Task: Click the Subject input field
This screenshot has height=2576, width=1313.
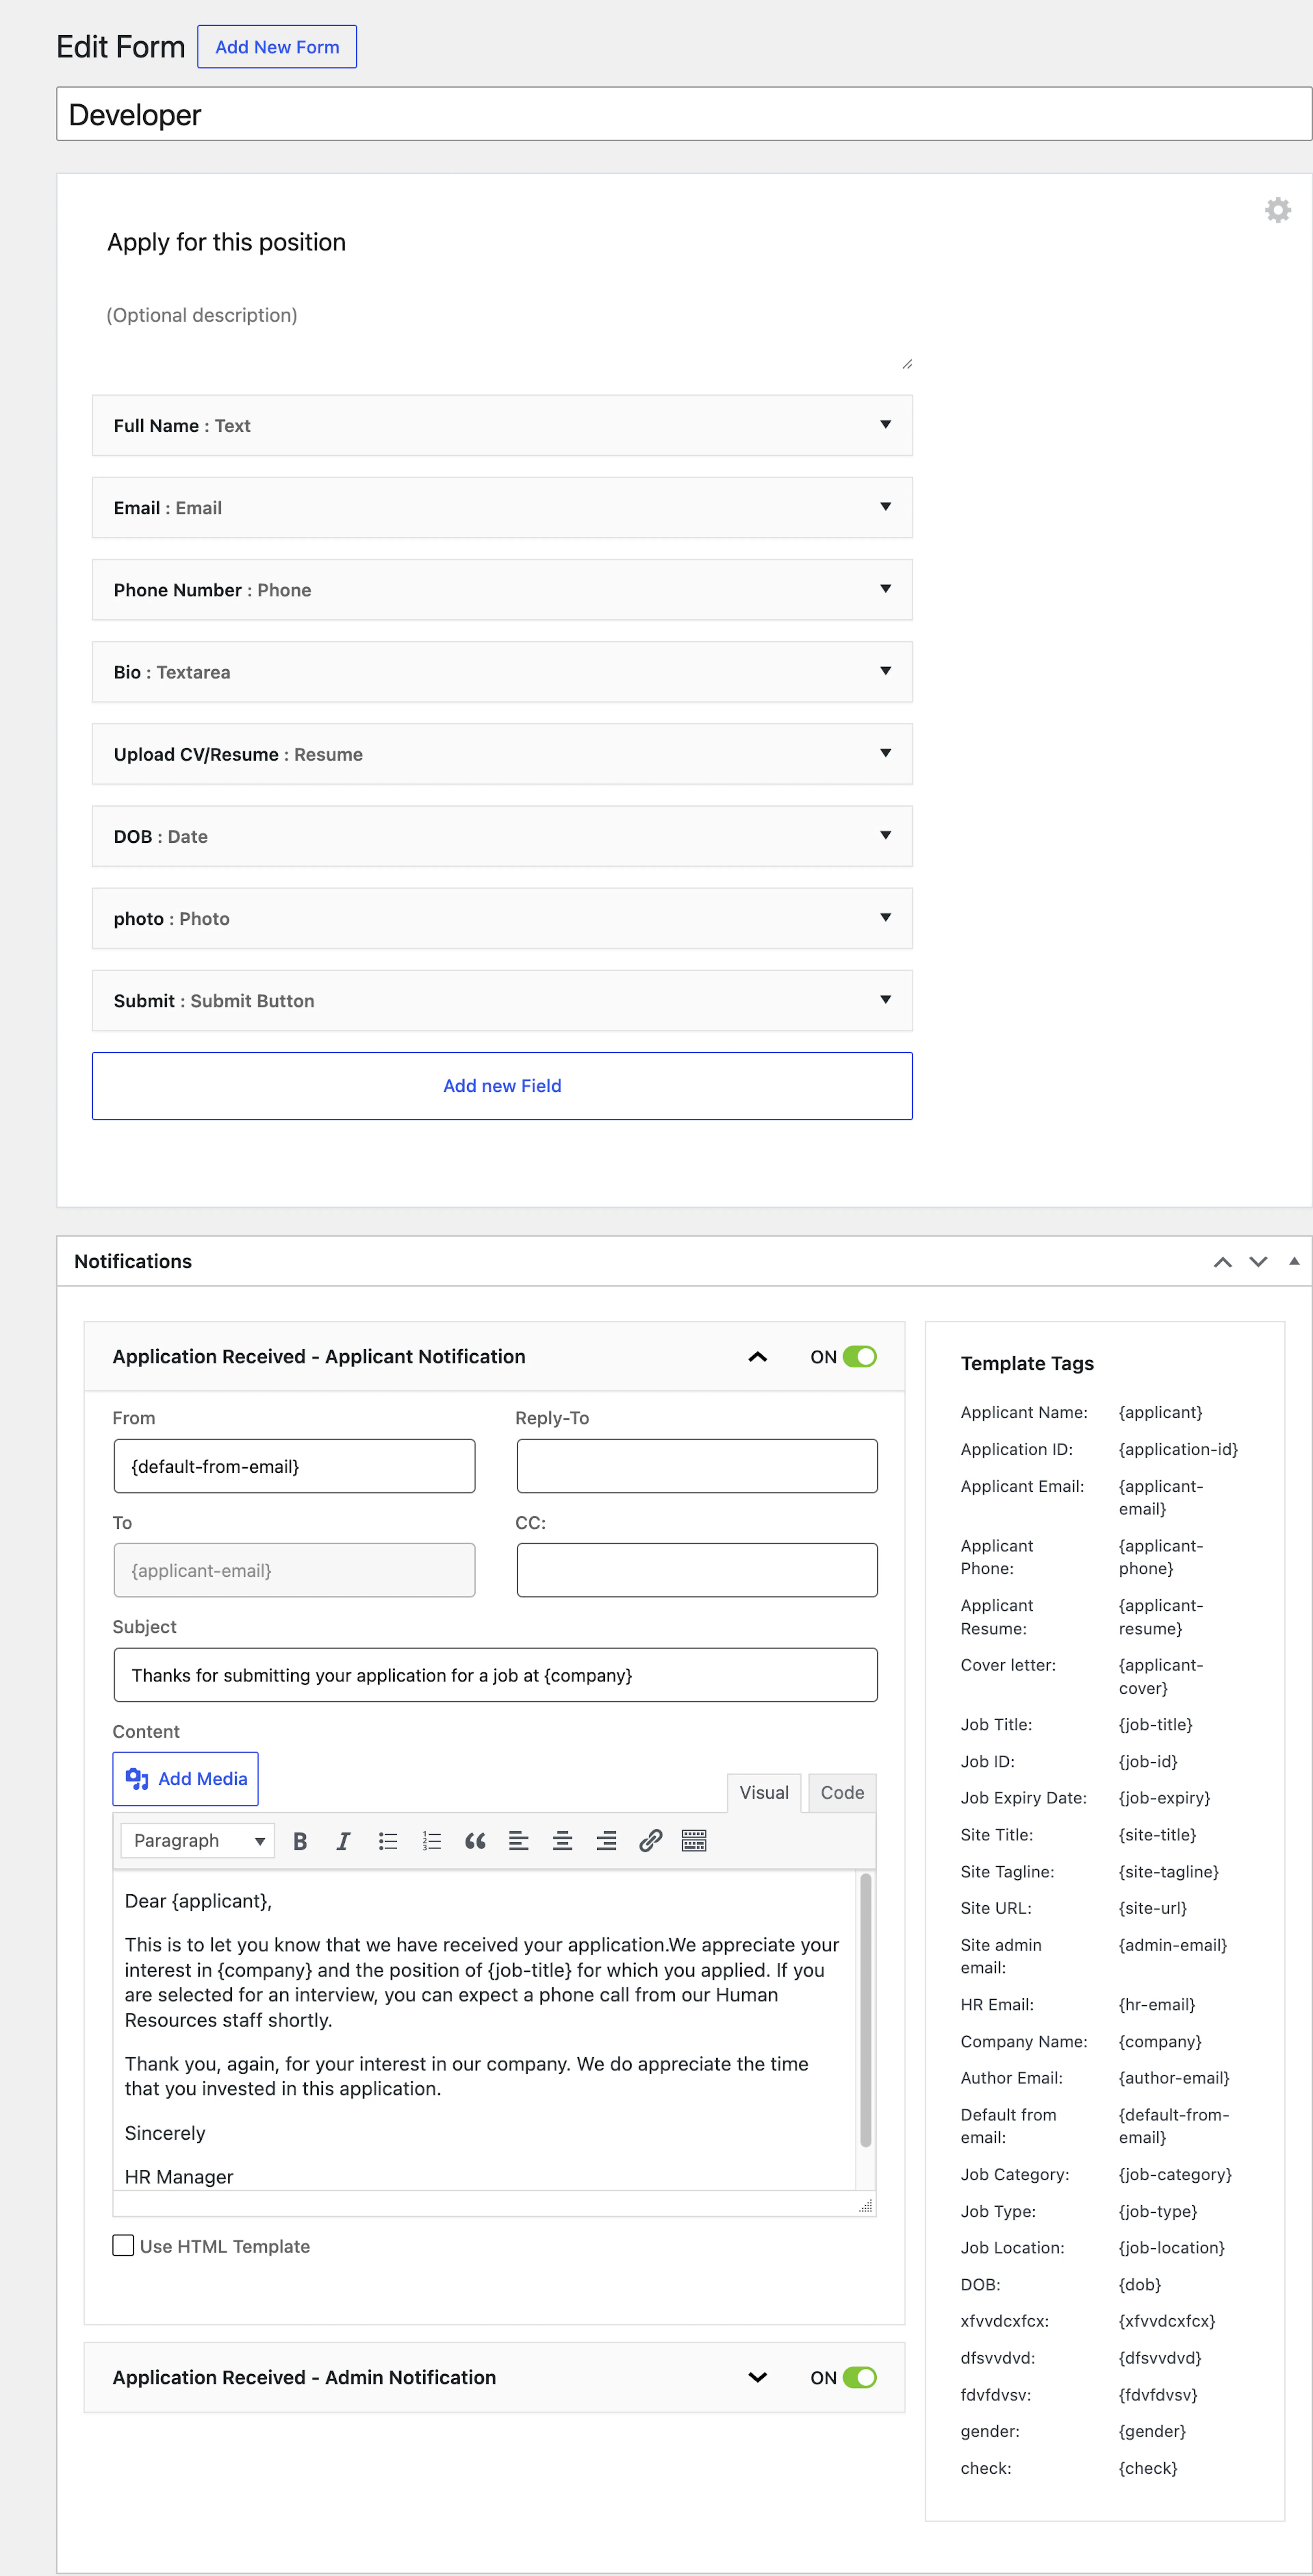Action: point(496,1675)
